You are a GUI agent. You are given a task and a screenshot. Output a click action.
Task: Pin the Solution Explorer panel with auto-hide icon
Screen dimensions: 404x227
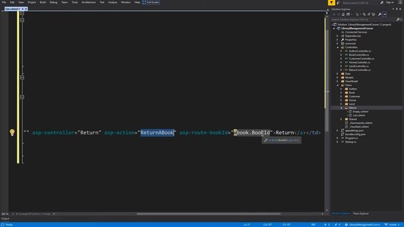point(397,9)
